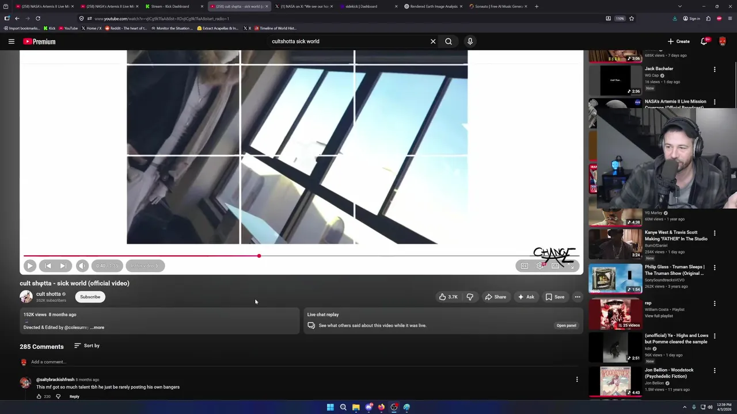The height and width of the screenshot is (414, 737).
Task: Click the Add a comment field
Action: coord(305,362)
